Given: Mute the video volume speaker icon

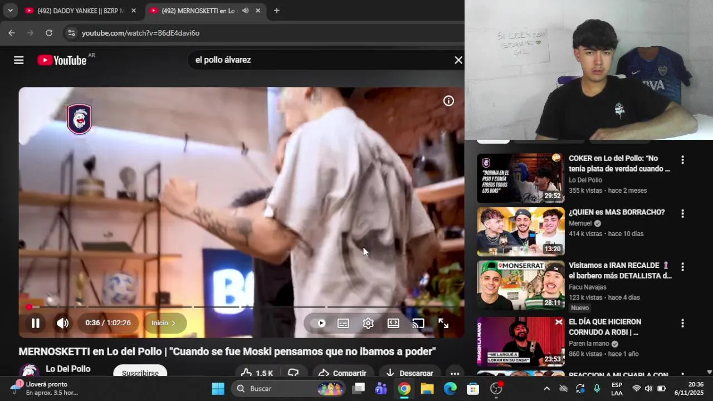Looking at the screenshot, I should point(62,323).
